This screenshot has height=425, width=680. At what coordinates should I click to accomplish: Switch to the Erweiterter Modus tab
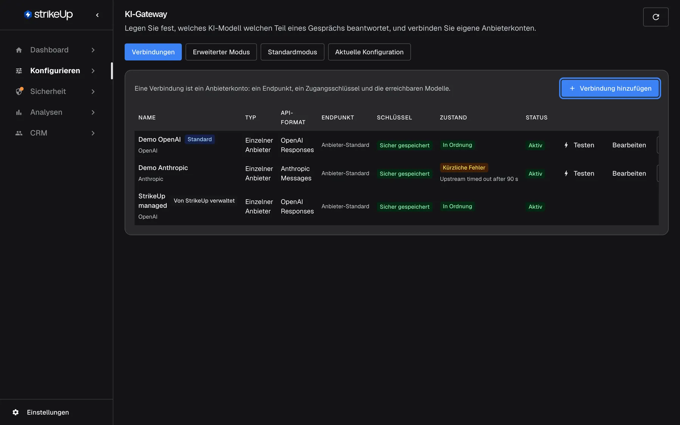click(221, 52)
